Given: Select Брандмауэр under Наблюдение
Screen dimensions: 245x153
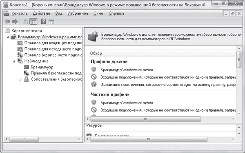Looking at the screenshot, I should (42, 67).
